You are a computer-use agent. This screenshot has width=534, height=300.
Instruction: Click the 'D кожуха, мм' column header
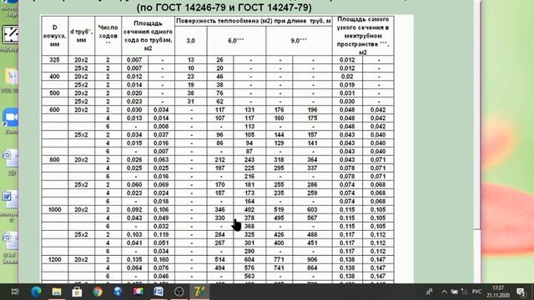tap(54, 36)
